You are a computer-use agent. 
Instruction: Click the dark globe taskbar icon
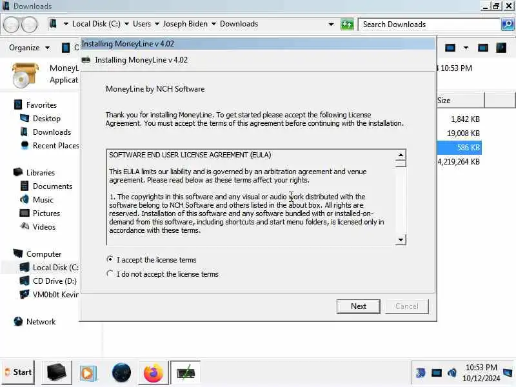tap(121, 373)
